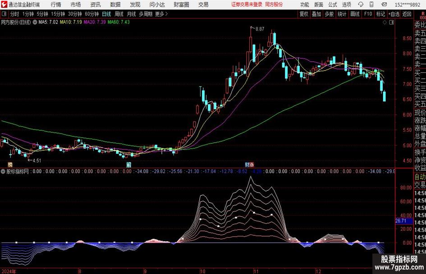Click the 叠加 button
This screenshot has height=274, width=426.
click(316, 14)
